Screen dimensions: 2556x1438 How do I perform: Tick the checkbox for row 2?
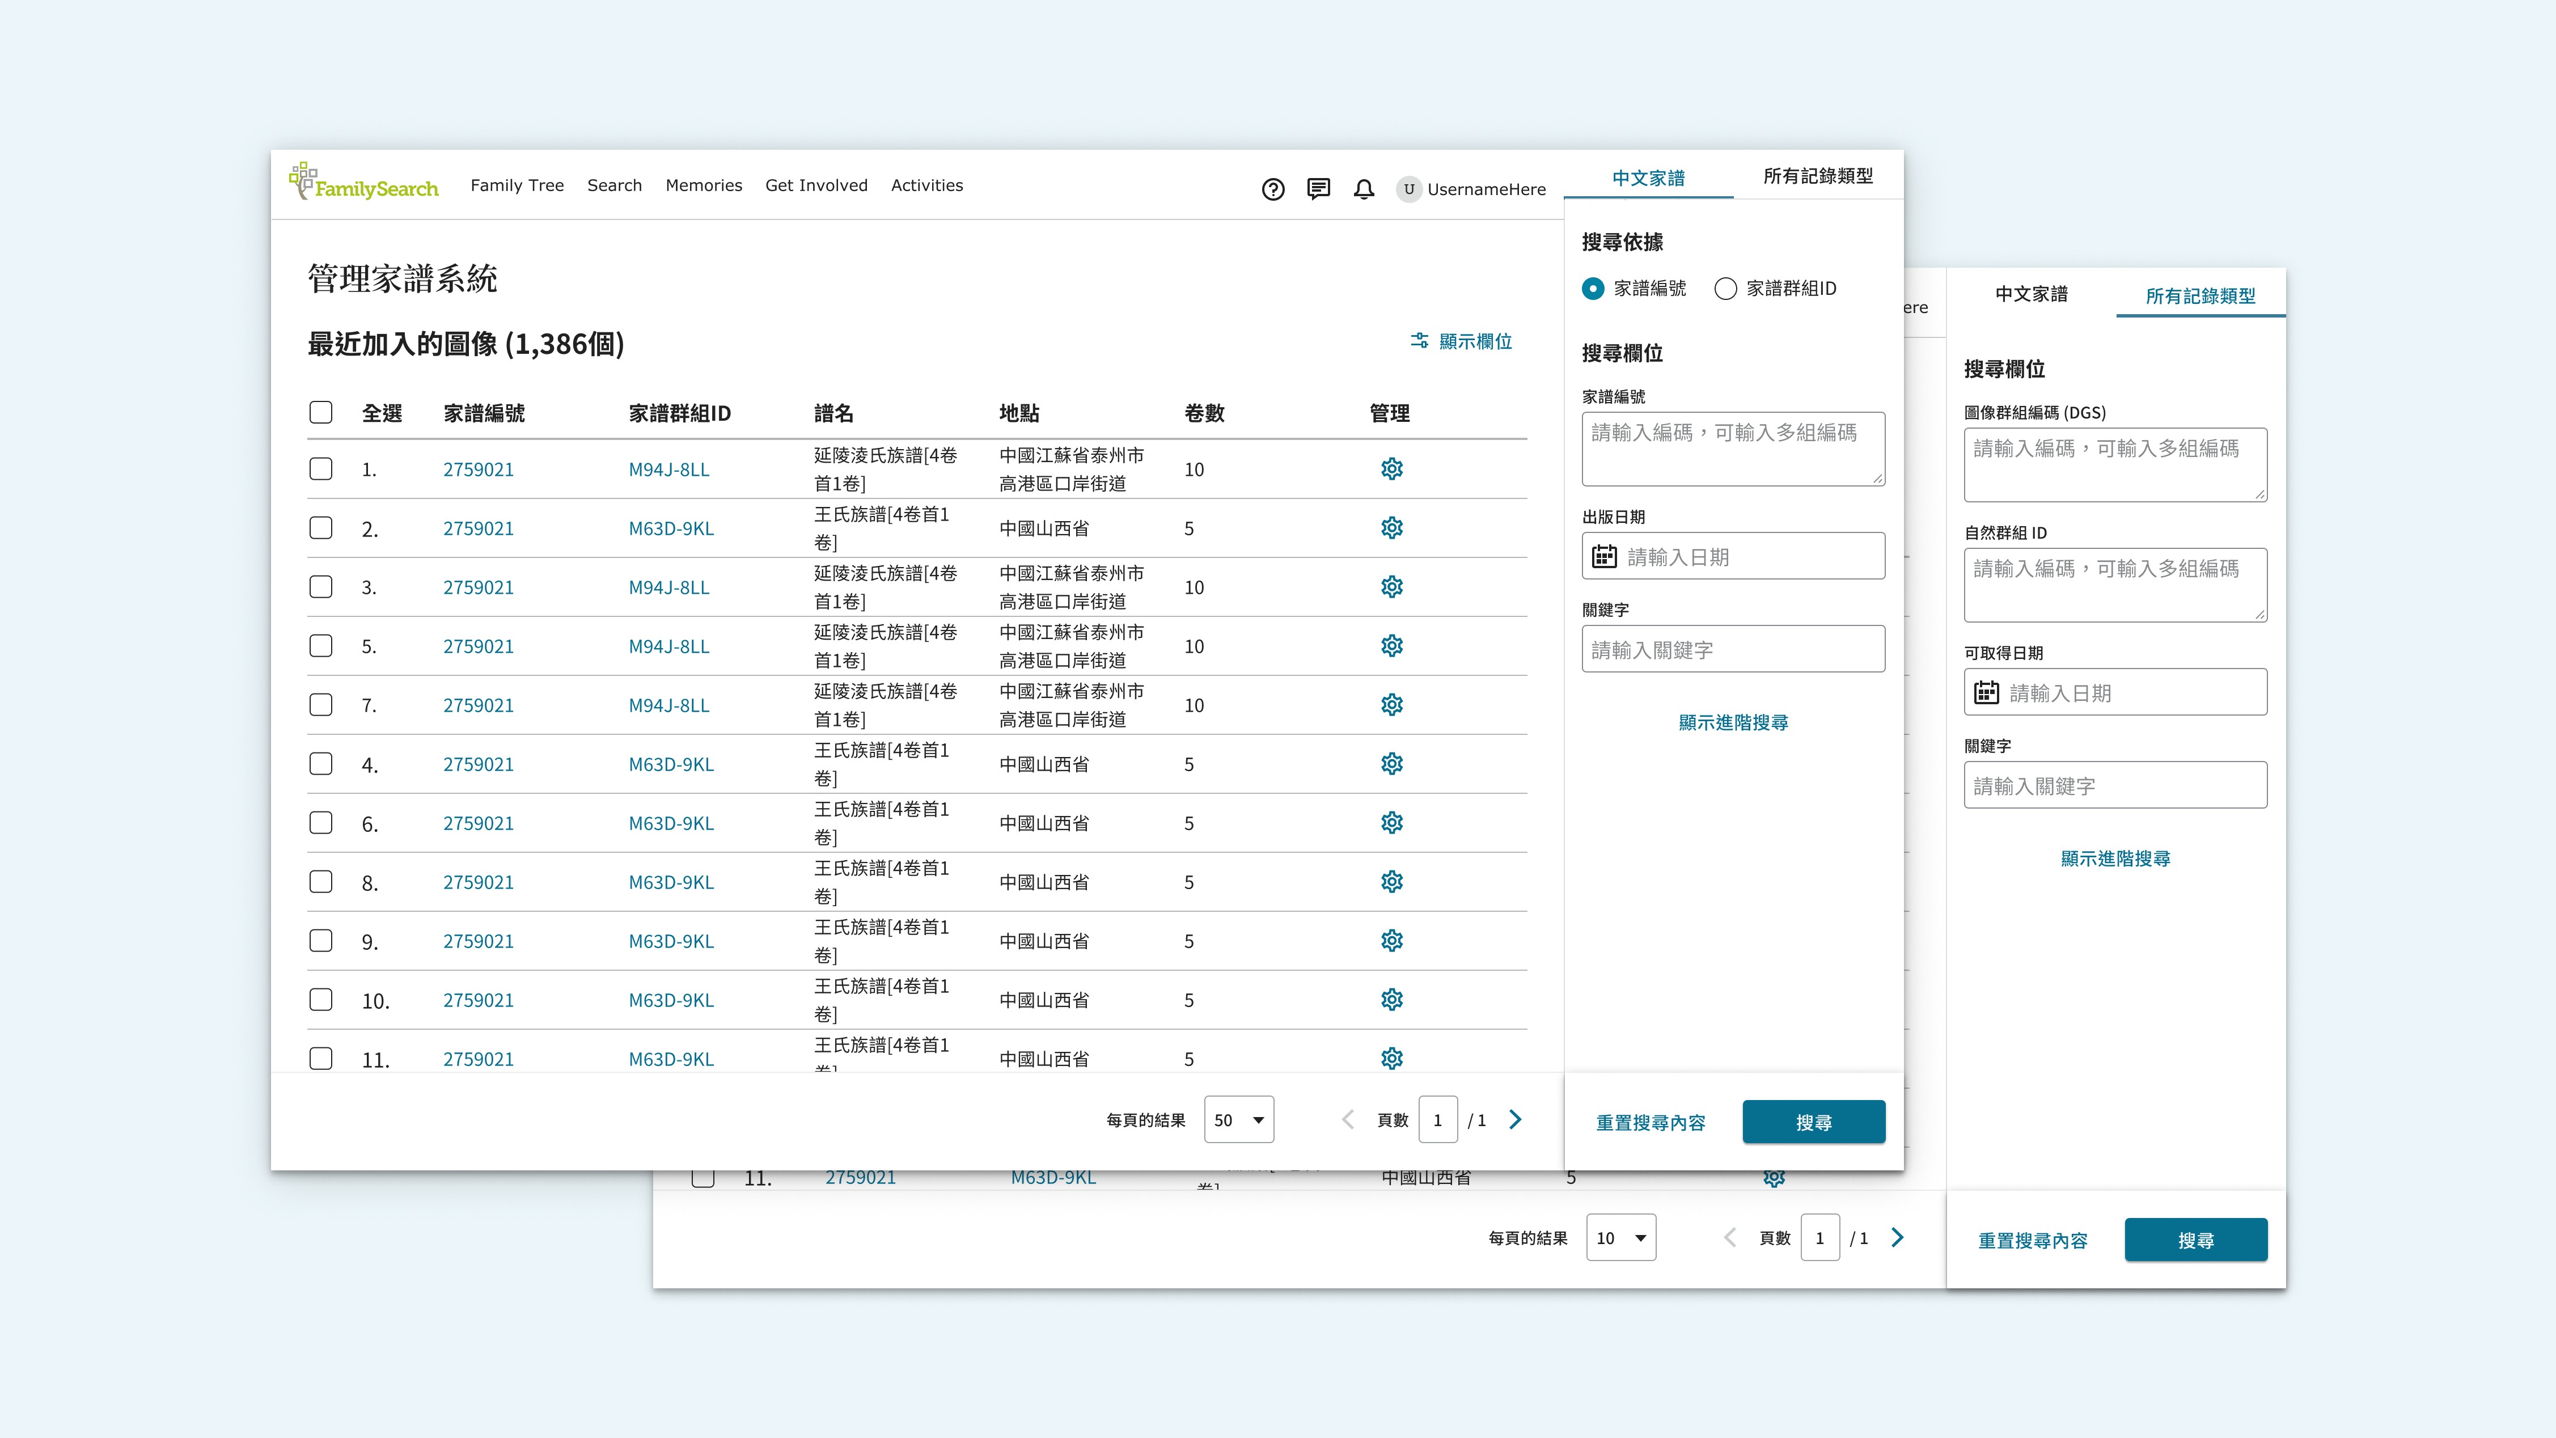pos(320,528)
